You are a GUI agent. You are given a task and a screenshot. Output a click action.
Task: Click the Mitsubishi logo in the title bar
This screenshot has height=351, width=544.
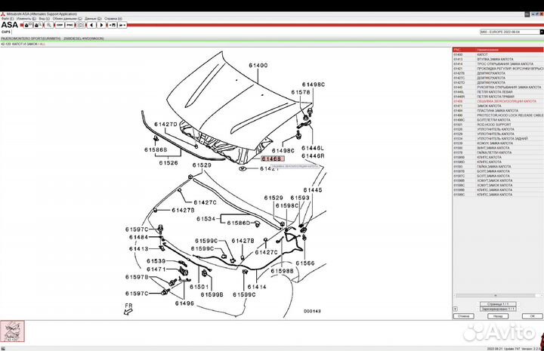coord(3,12)
